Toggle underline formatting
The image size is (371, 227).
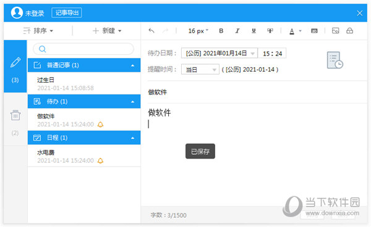point(254,31)
